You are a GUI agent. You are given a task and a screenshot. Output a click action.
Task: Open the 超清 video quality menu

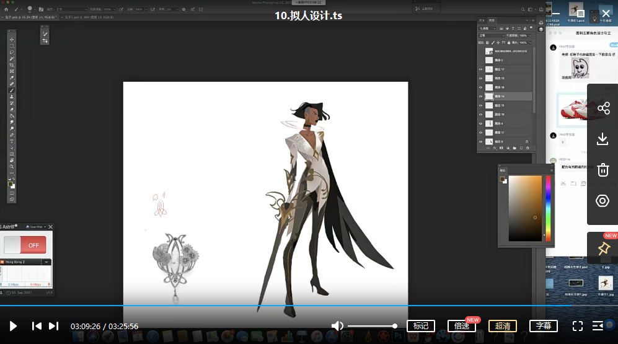tap(502, 326)
